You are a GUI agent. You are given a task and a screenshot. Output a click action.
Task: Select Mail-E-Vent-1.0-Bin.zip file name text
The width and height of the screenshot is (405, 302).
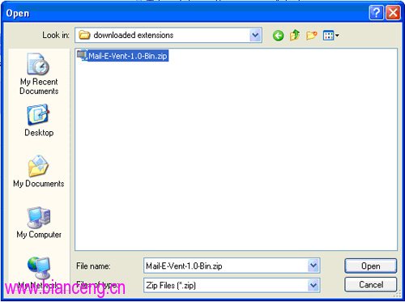pos(128,56)
